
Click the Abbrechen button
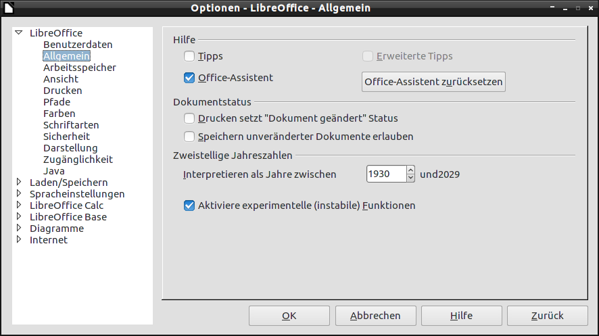click(375, 316)
